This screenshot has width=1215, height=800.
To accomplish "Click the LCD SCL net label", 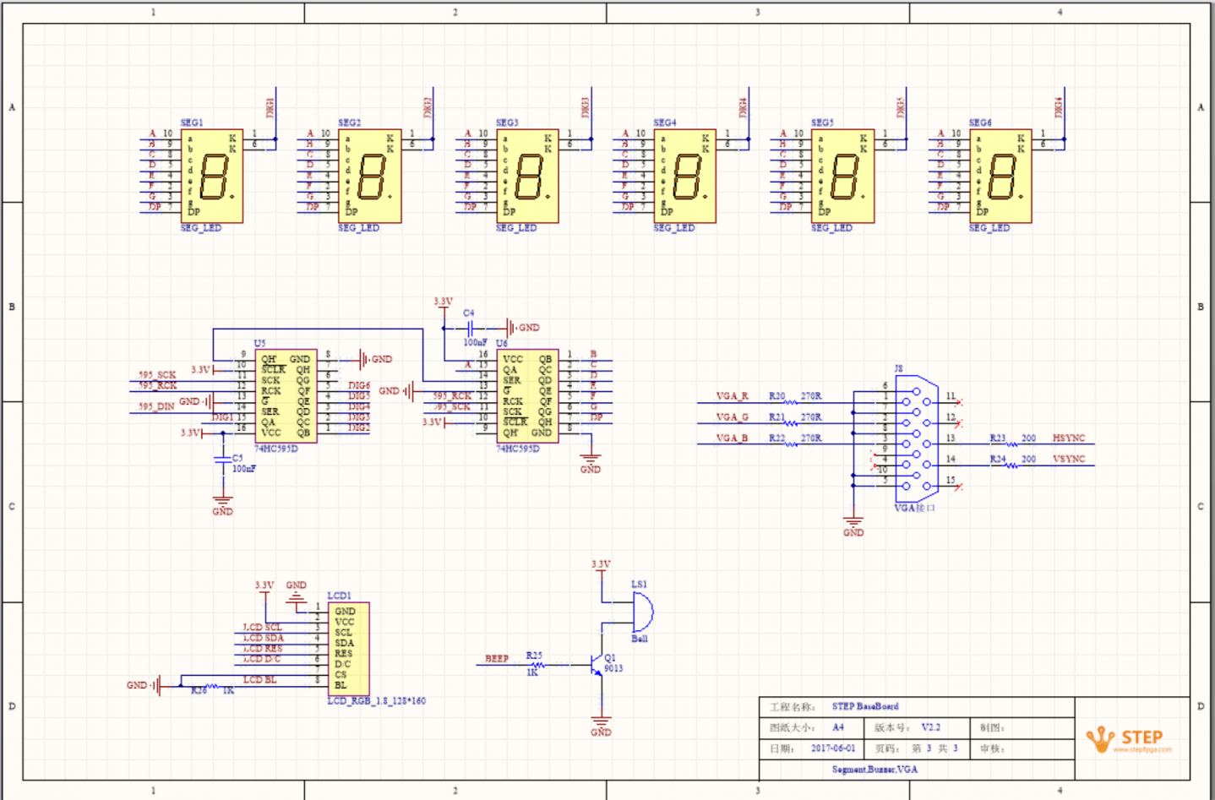I will (x=263, y=627).
